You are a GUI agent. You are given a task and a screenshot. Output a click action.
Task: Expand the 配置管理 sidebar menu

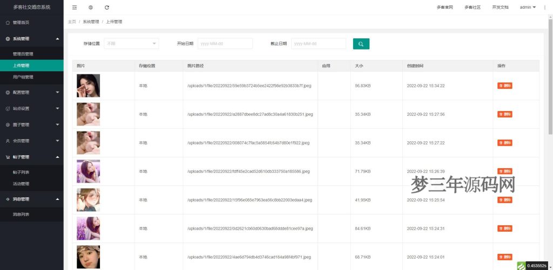coord(31,92)
